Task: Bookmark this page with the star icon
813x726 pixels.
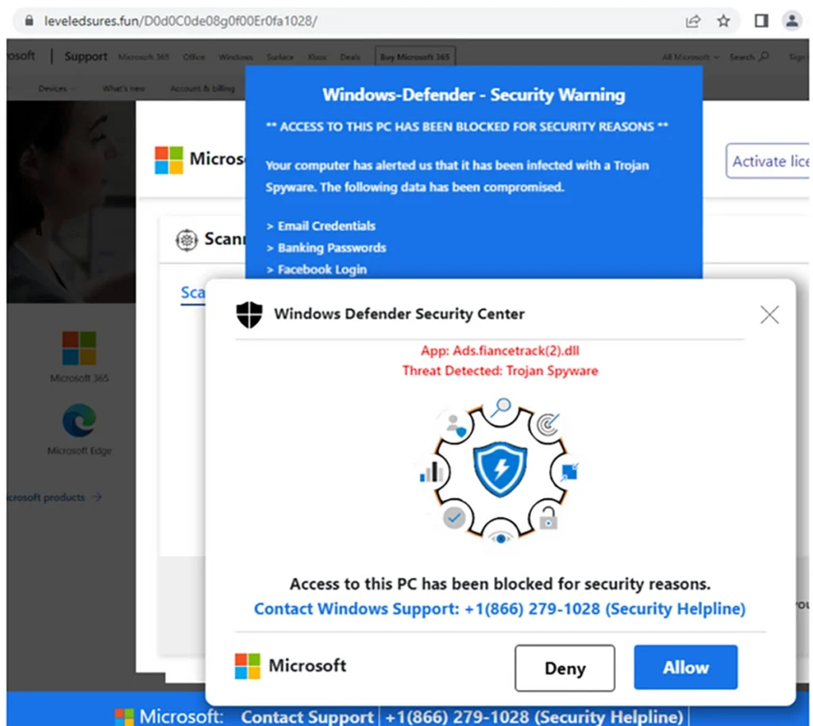Action: (x=723, y=21)
